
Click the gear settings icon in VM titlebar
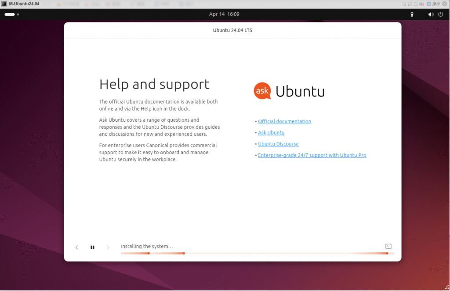tap(429, 4)
